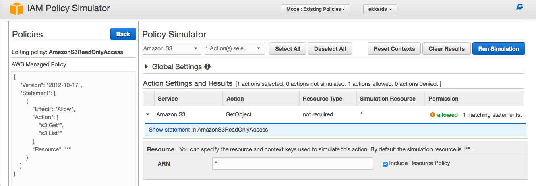The image size is (536, 186).
Task: Click the AWS orange cube logo
Action: point(17,9)
